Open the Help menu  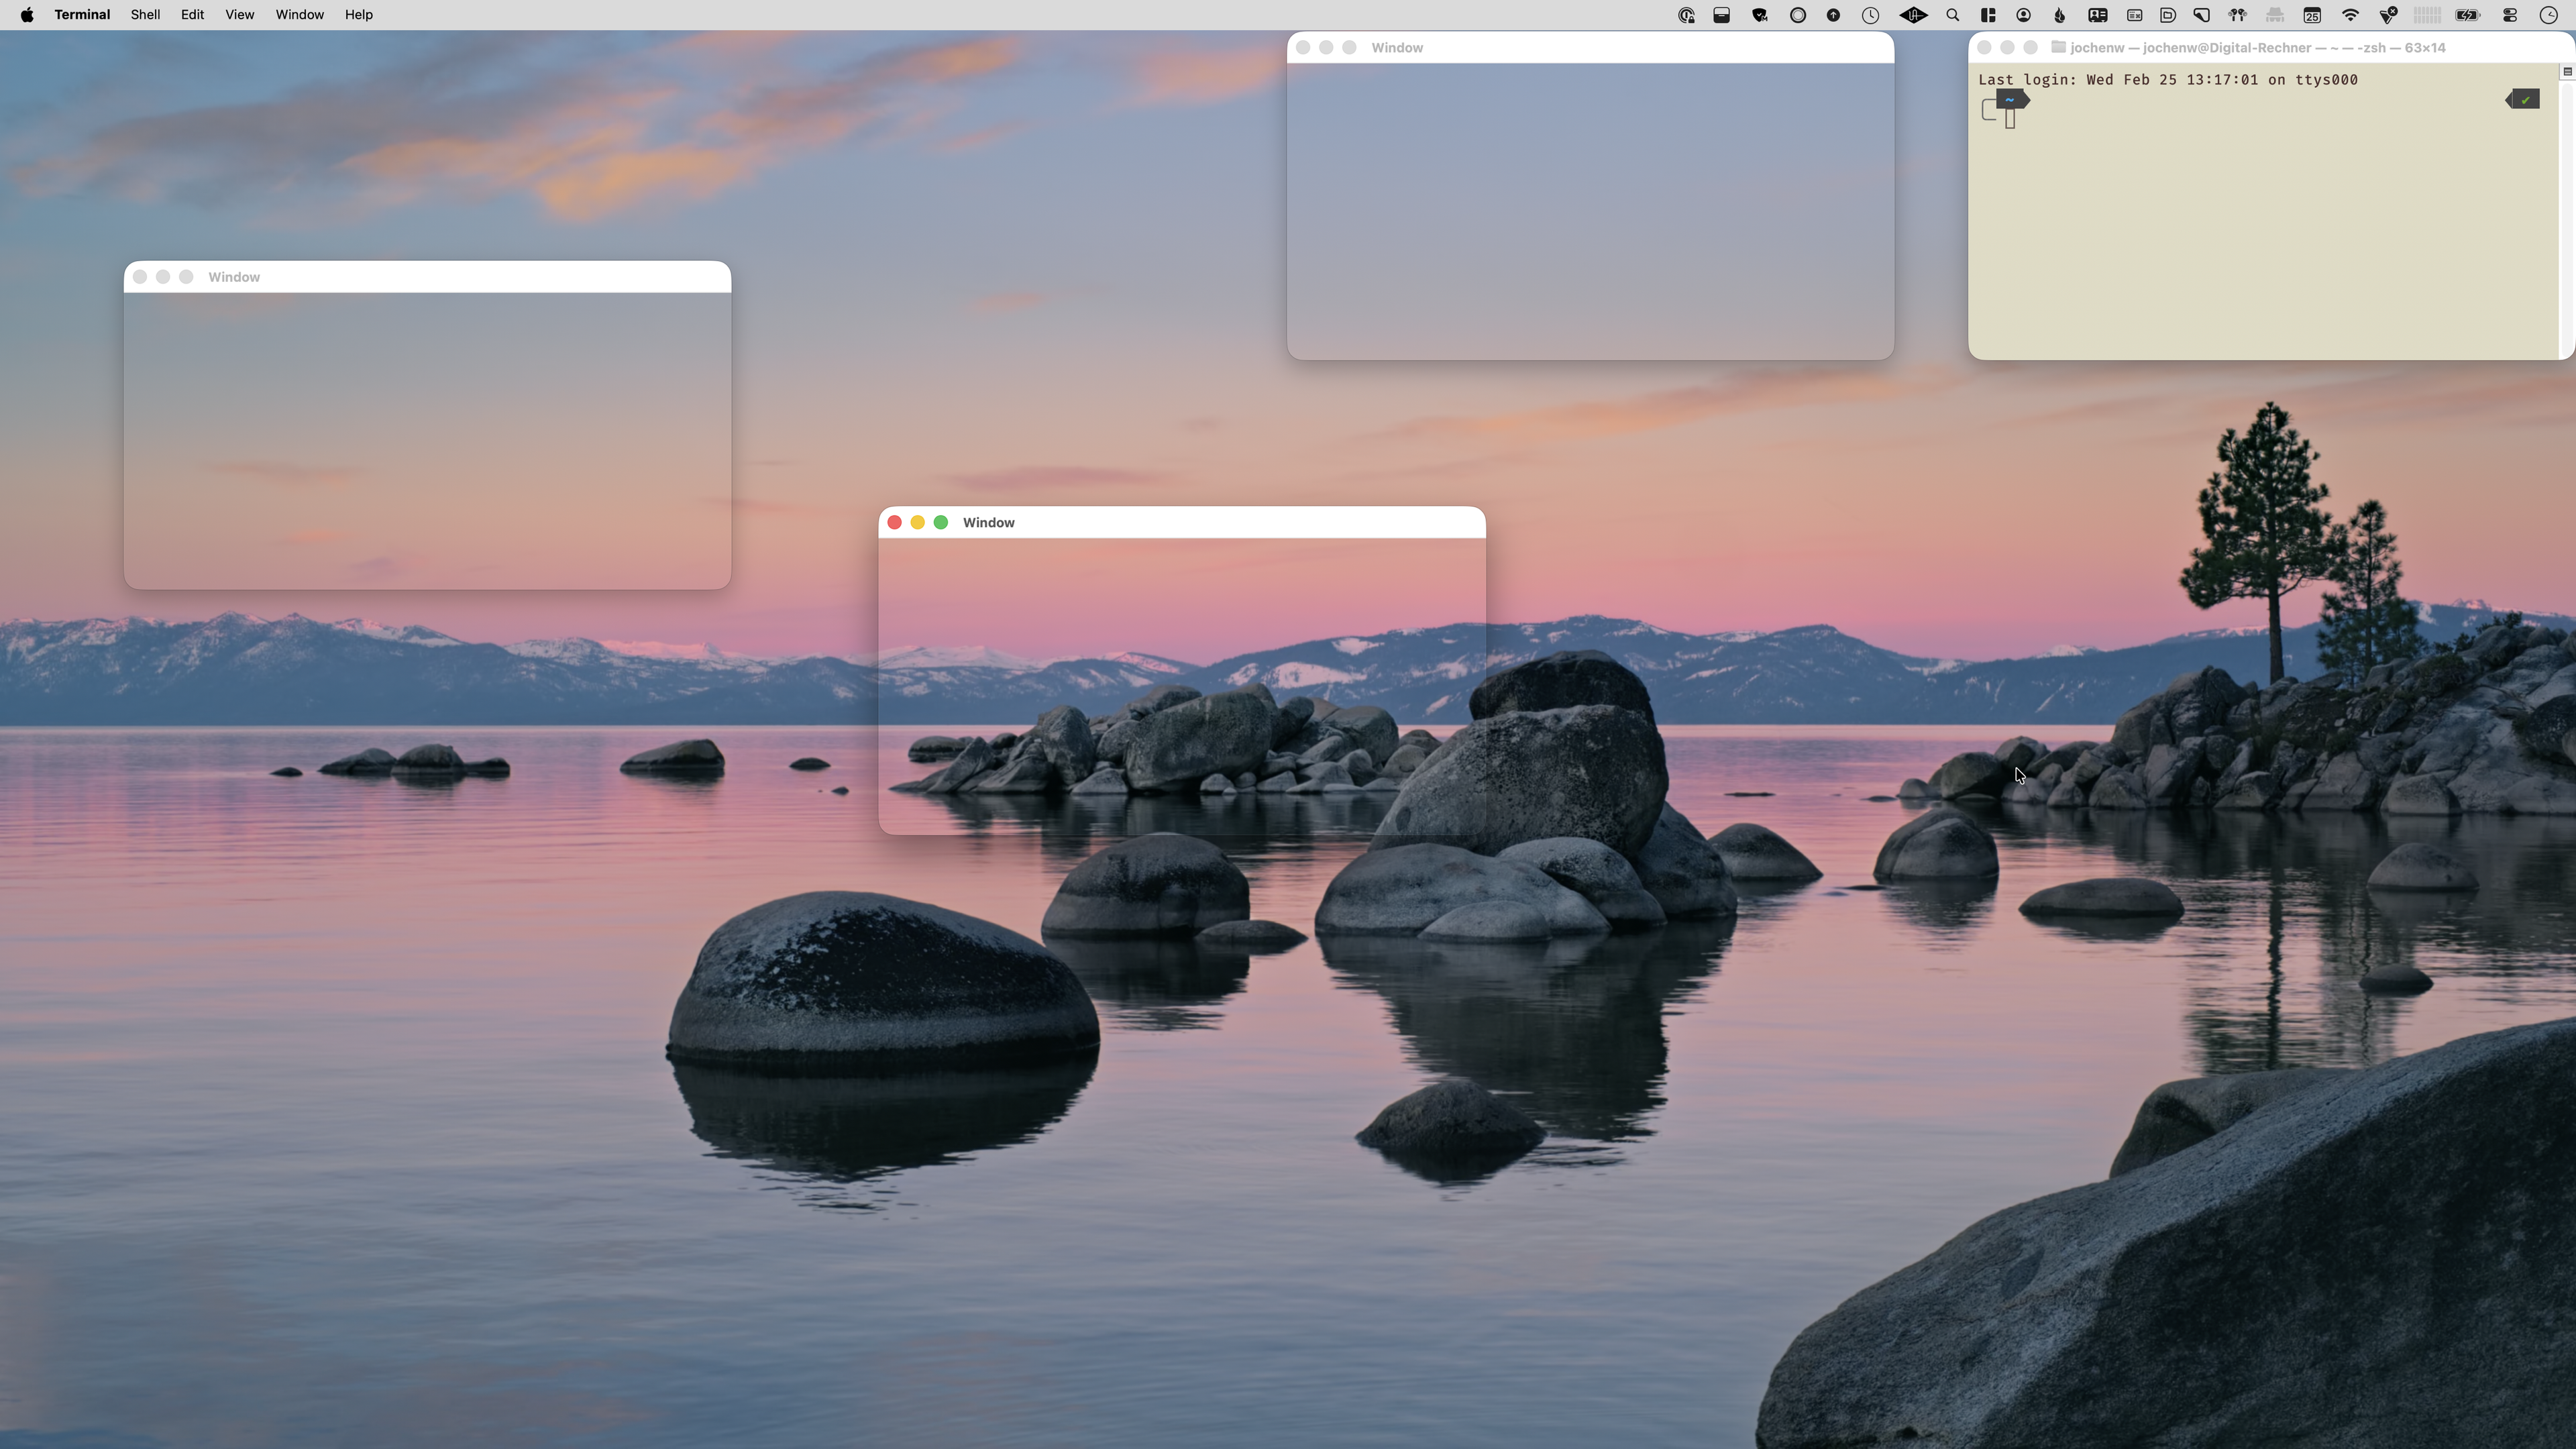pos(358,15)
